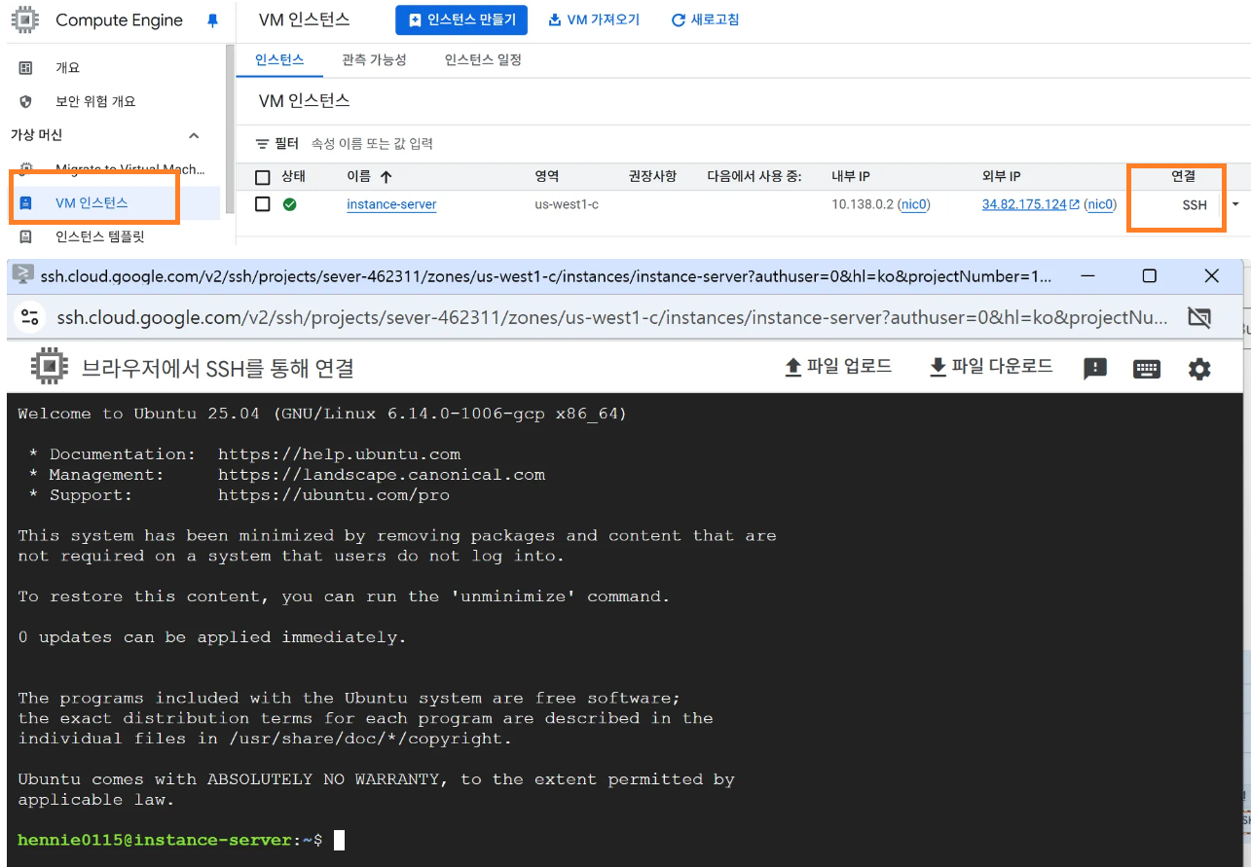1251x867 pixels.
Task: Click the nic0 link beside internal IP
Action: [914, 204]
